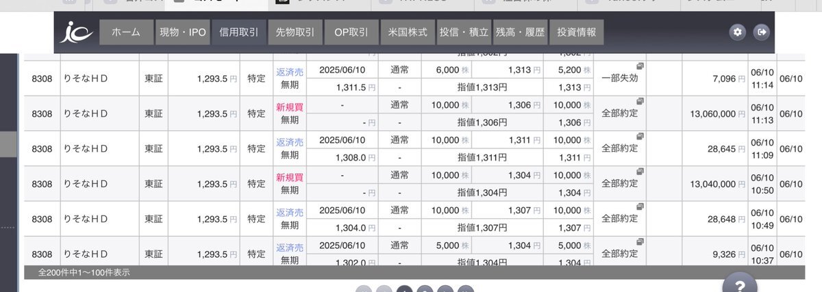Click the logout arrow icon
The height and width of the screenshot is (292, 822).
click(761, 32)
